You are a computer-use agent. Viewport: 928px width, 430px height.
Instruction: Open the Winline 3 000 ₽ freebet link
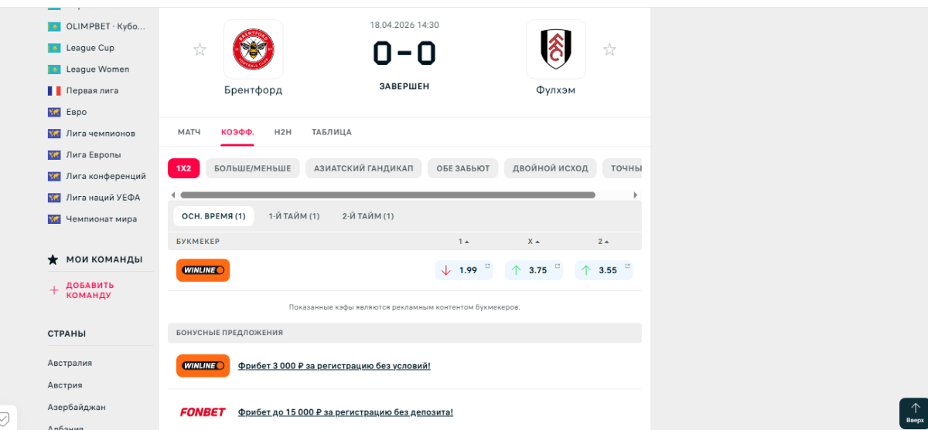[334, 366]
